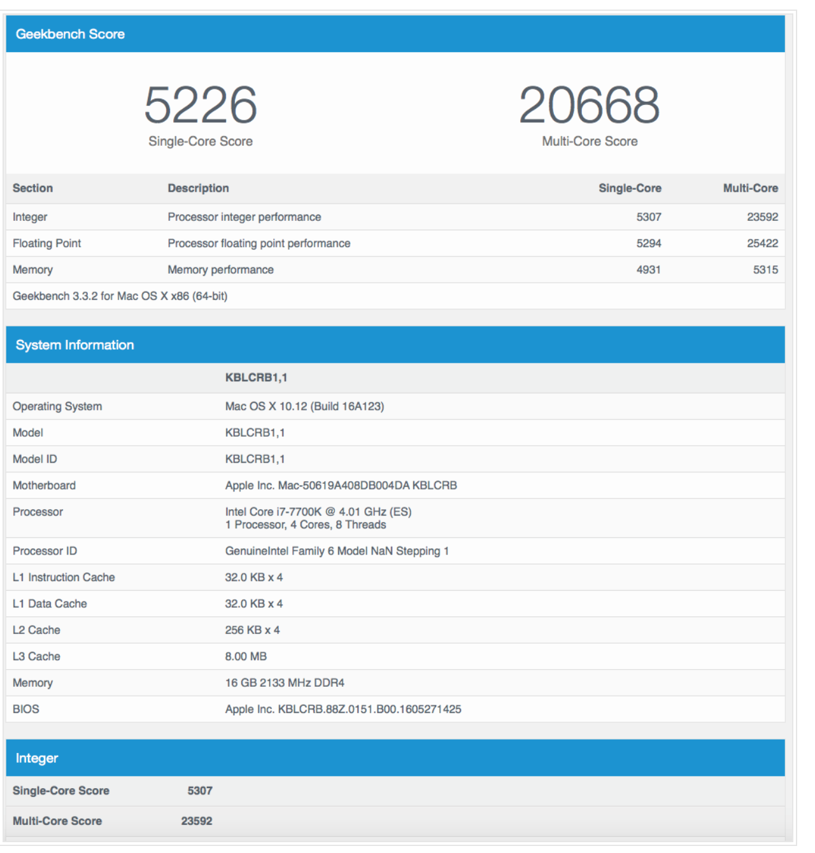Select 1 Processor, 4 Cores, 8 Threads text
This screenshot has width=815, height=853.
(x=306, y=525)
